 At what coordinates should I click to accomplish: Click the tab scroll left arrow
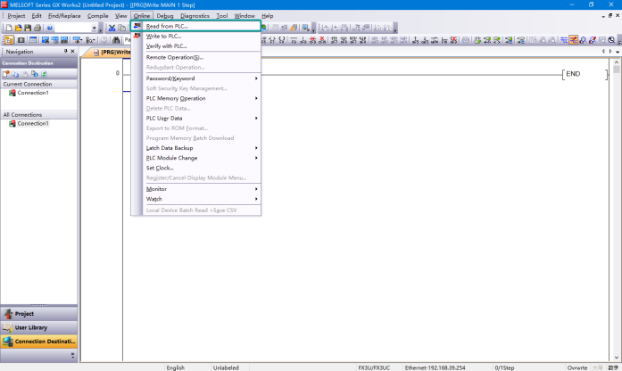pos(603,52)
